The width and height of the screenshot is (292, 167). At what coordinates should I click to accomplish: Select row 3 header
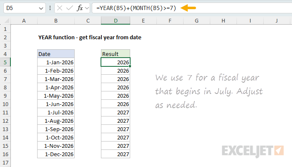point(5,46)
